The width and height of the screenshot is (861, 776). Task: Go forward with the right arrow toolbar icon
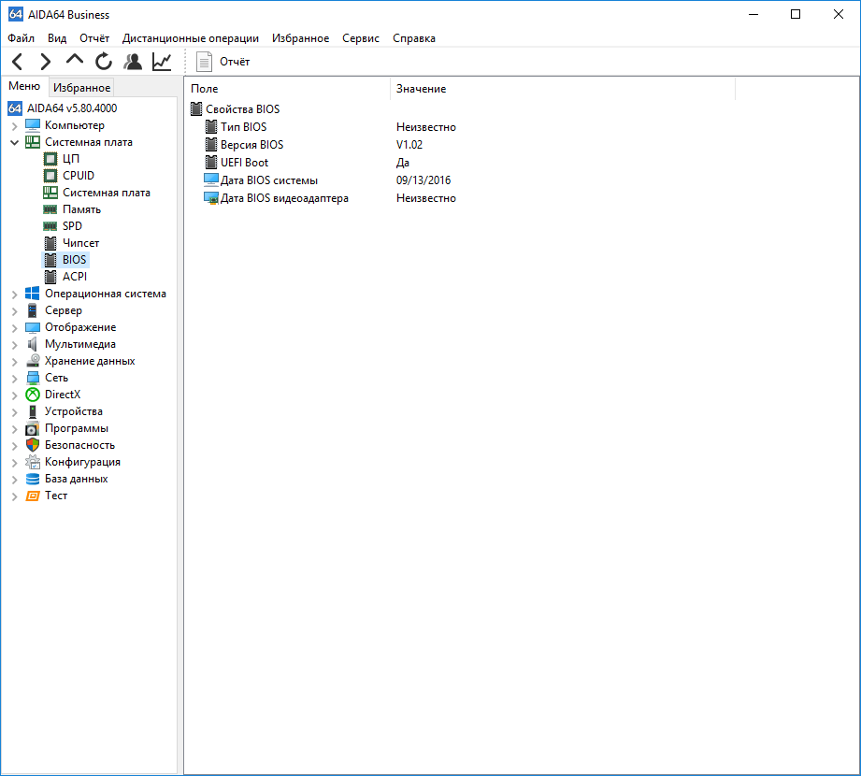click(x=46, y=62)
